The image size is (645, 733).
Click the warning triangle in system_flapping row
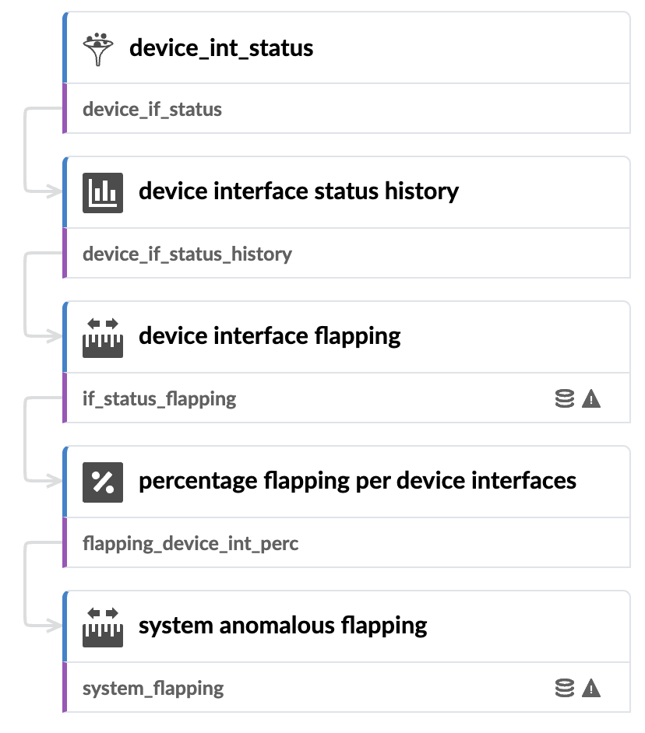coord(591,688)
